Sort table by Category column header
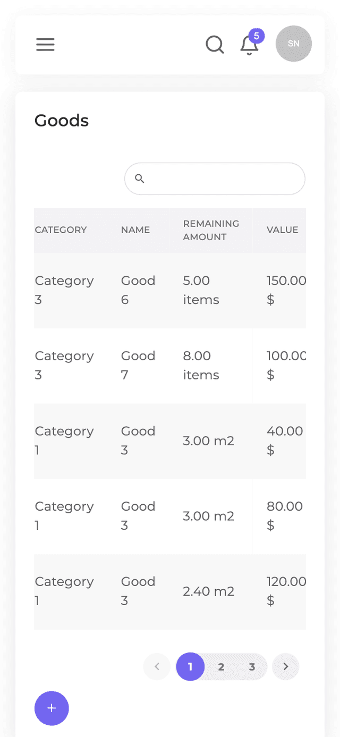The width and height of the screenshot is (340, 737). 61,230
